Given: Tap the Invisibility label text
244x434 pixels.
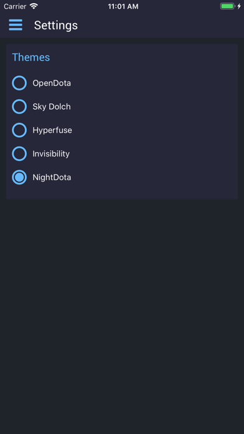Looking at the screenshot, I should coord(51,153).
